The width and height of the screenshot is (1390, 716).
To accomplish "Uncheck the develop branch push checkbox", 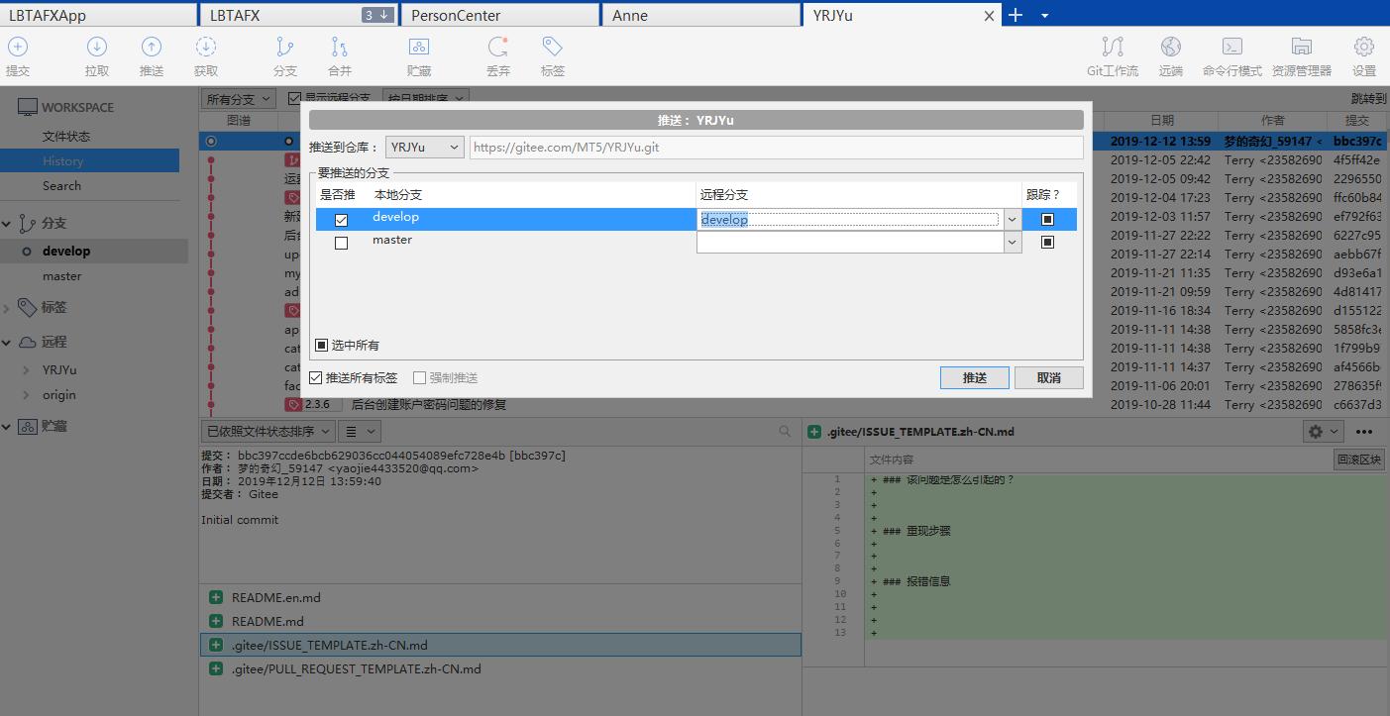I will [342, 220].
